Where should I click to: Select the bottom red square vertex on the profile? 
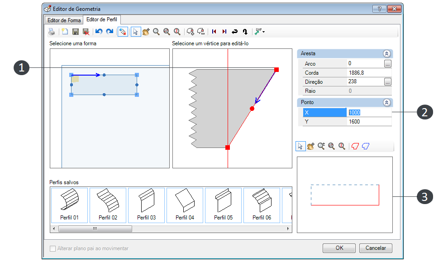[x=228, y=148]
